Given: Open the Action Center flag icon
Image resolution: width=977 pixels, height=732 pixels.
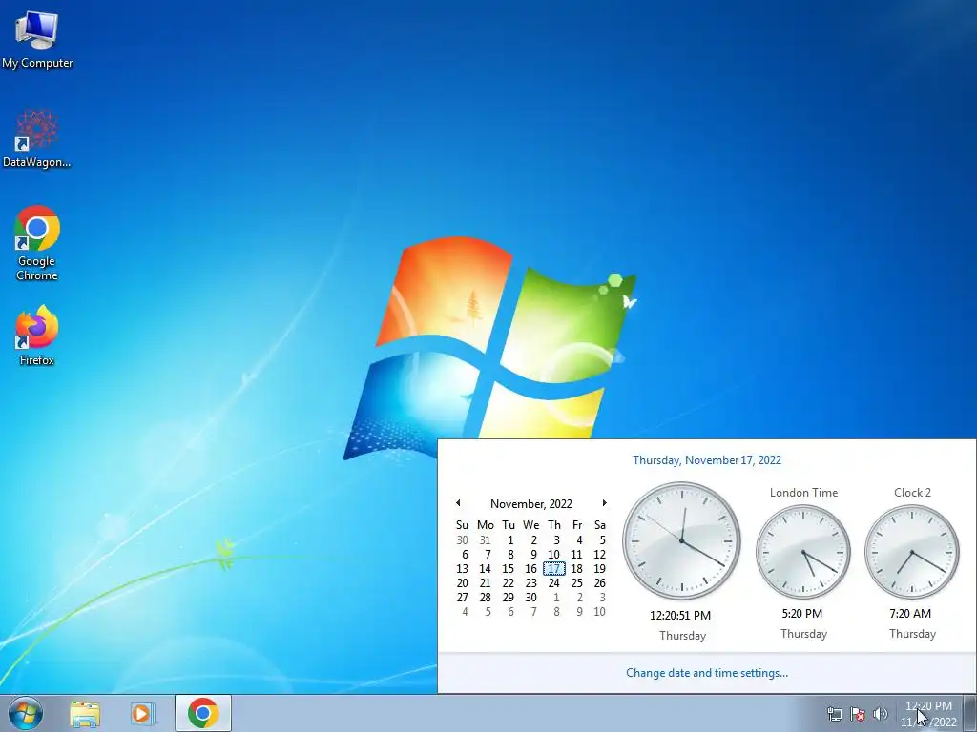Looking at the screenshot, I should pos(858,714).
